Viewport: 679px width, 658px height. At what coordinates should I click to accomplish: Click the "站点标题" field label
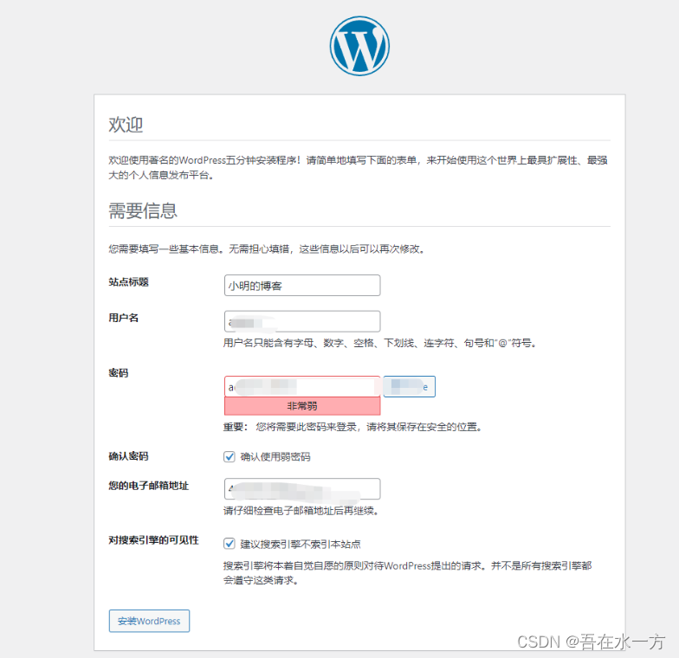[128, 282]
